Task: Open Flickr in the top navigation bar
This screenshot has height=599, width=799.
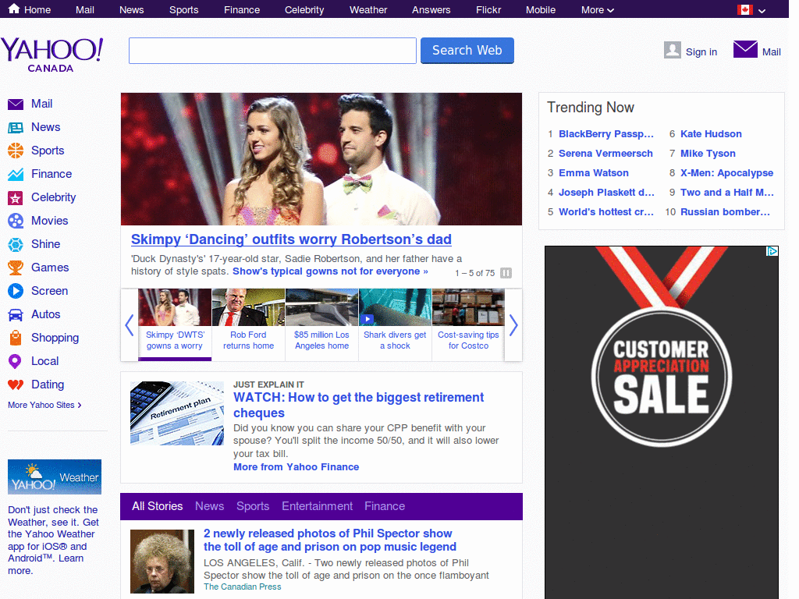Action: pyautogui.click(x=488, y=9)
